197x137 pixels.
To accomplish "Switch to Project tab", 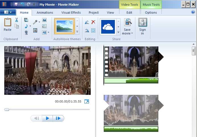I will pyautogui.click(x=94, y=13).
